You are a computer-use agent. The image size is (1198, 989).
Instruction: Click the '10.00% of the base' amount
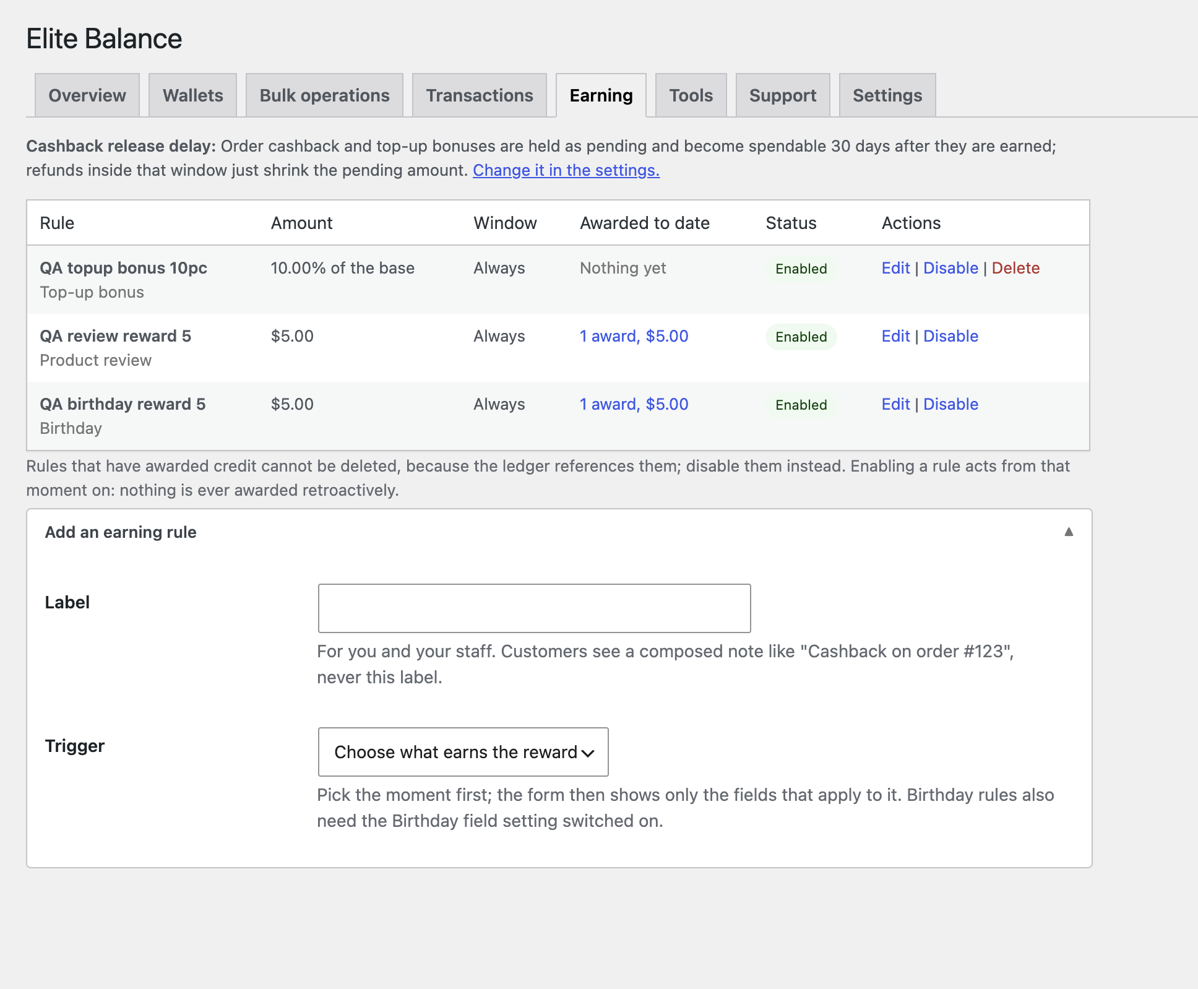click(x=342, y=268)
